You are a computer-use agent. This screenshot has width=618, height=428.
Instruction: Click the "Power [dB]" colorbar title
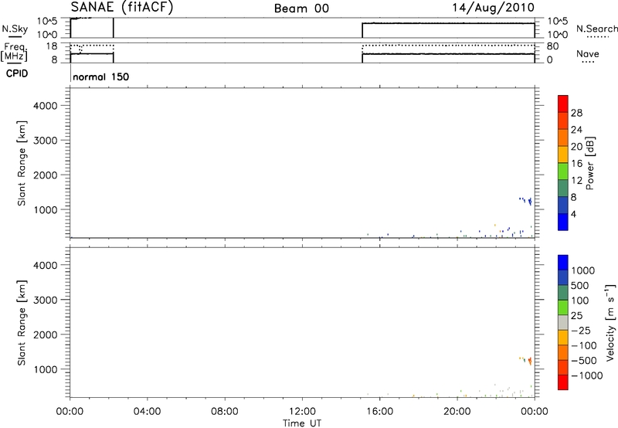(589, 163)
